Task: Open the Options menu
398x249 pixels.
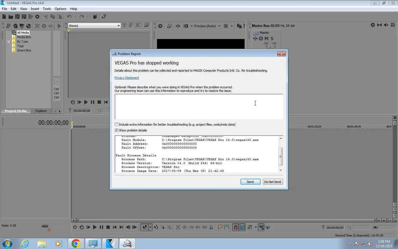Action: tap(61, 9)
